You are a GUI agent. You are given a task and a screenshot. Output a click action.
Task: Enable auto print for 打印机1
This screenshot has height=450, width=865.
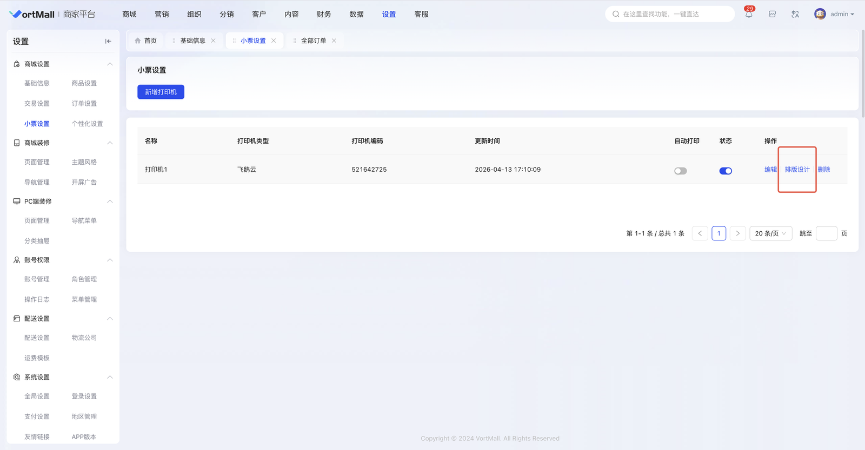680,171
